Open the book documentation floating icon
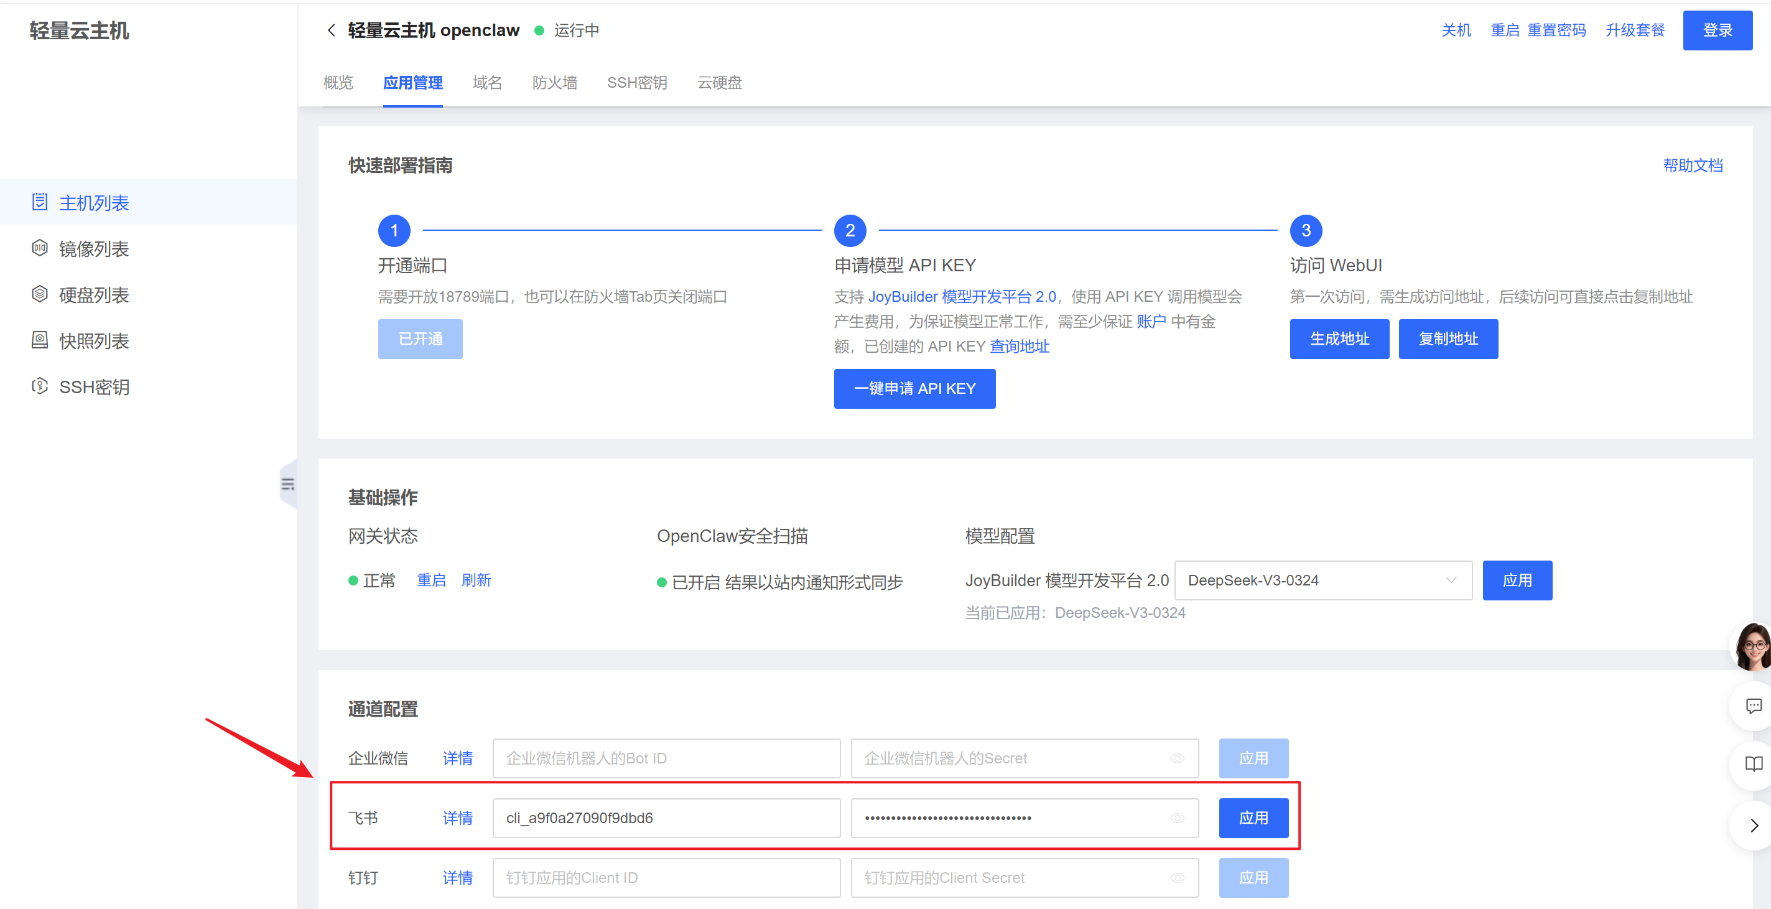The height and width of the screenshot is (909, 1771). [x=1752, y=764]
